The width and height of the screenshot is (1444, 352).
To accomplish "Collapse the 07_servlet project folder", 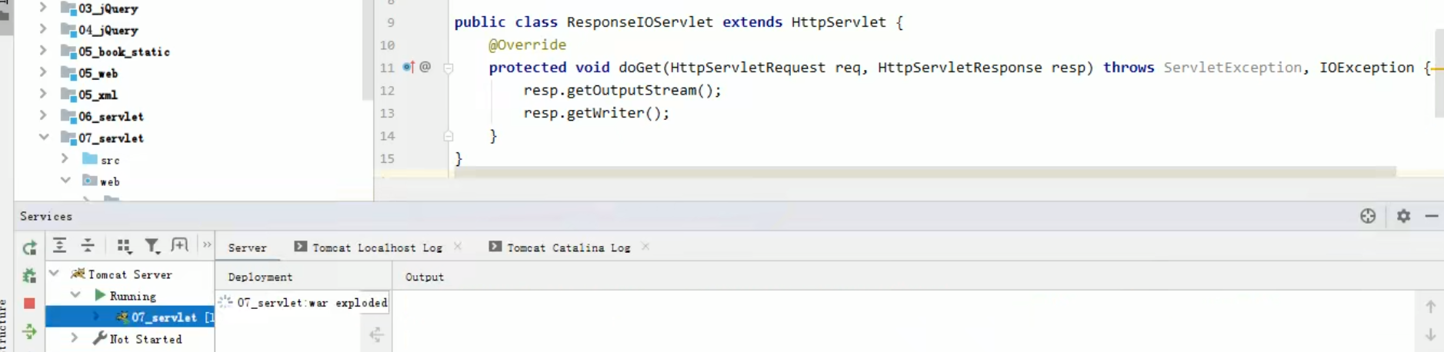I will 44,138.
